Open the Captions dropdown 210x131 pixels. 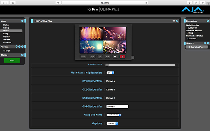coord(112,123)
